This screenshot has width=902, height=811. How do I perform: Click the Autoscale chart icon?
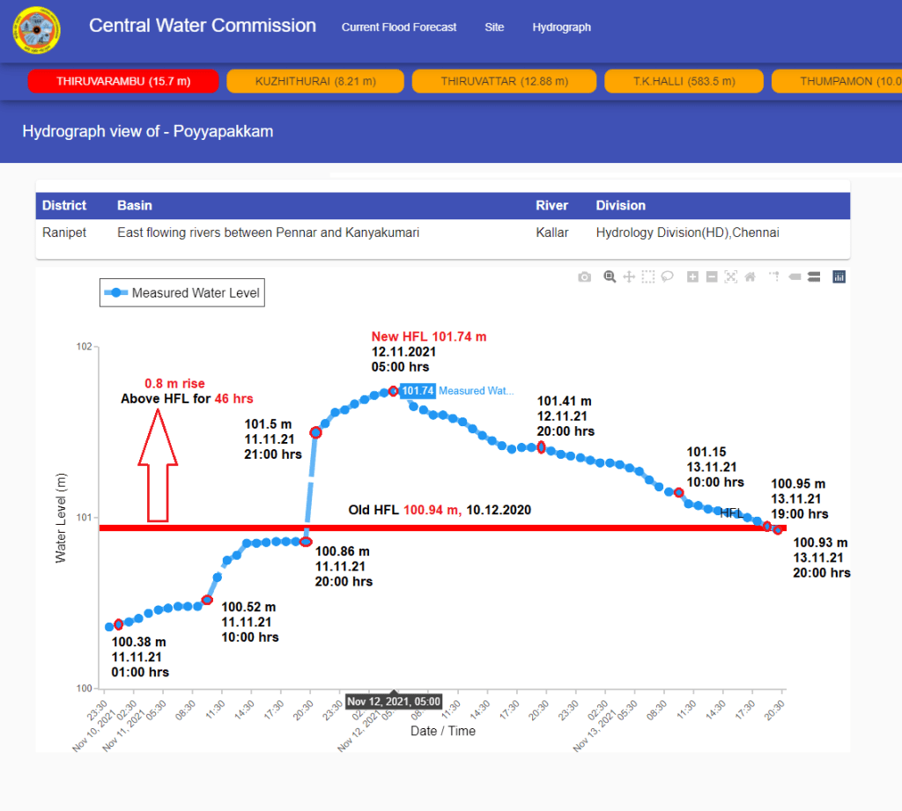[731, 277]
